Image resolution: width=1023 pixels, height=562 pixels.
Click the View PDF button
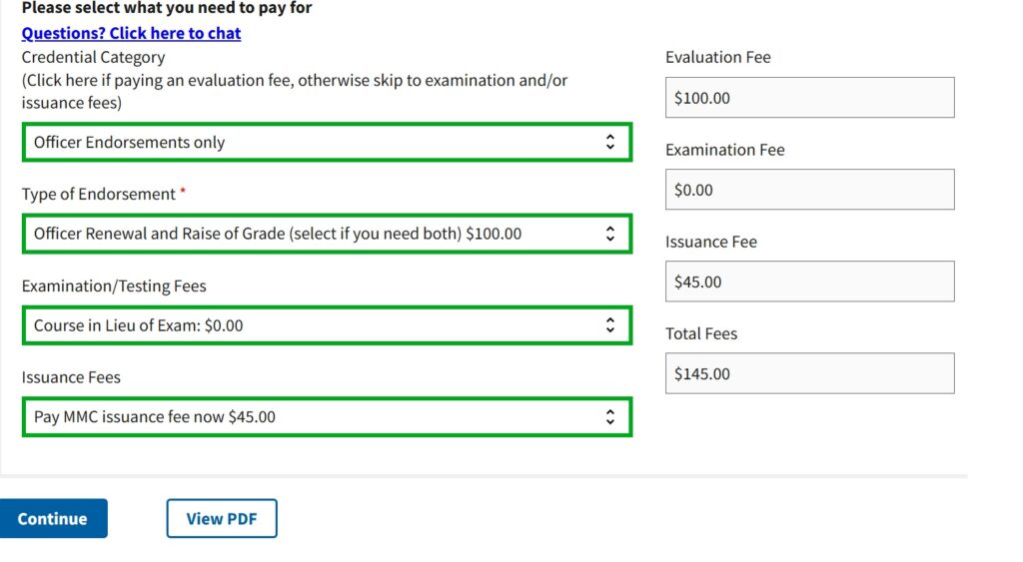coord(221,519)
